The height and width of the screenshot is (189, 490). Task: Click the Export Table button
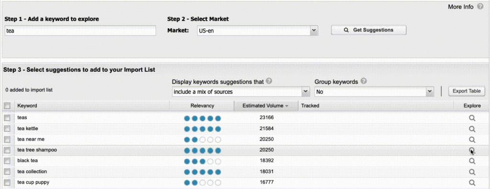pos(467,91)
